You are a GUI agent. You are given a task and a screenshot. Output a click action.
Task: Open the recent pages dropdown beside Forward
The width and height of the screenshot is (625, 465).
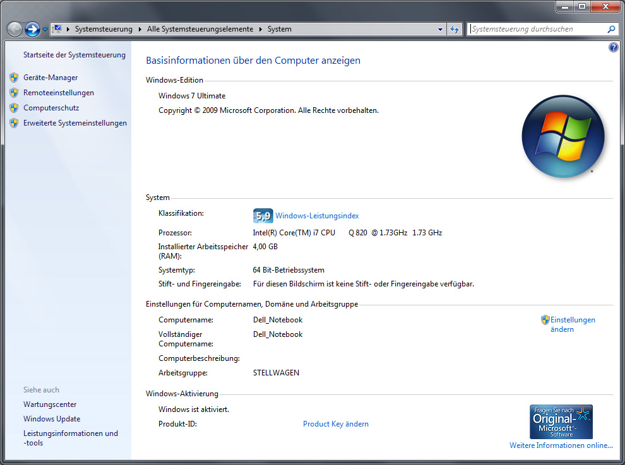pos(45,30)
